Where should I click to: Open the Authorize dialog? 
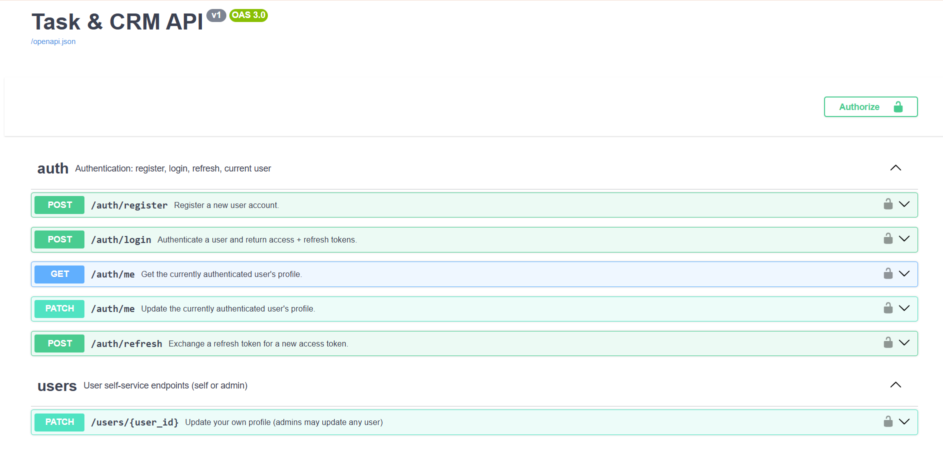tap(871, 106)
